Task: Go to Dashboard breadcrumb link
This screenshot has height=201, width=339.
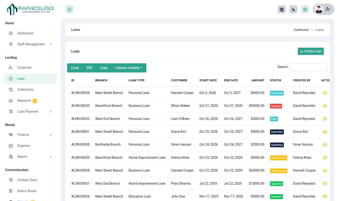Action: pos(301,30)
